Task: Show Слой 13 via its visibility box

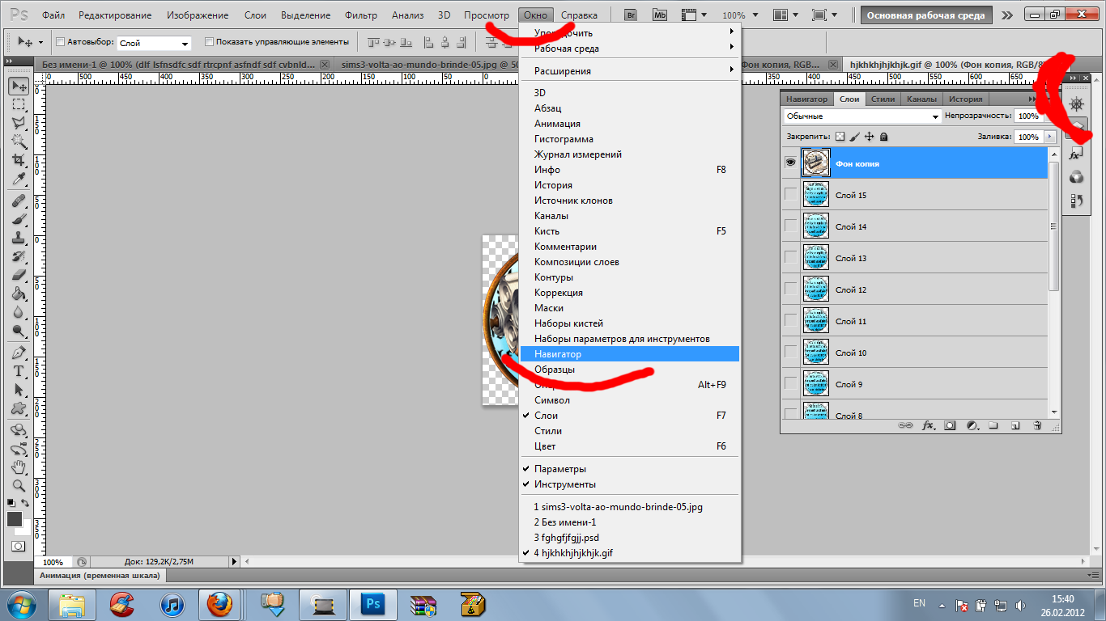Action: point(790,258)
